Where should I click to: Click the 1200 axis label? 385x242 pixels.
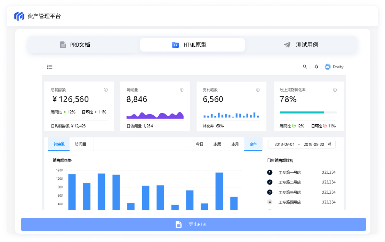(x=59, y=170)
